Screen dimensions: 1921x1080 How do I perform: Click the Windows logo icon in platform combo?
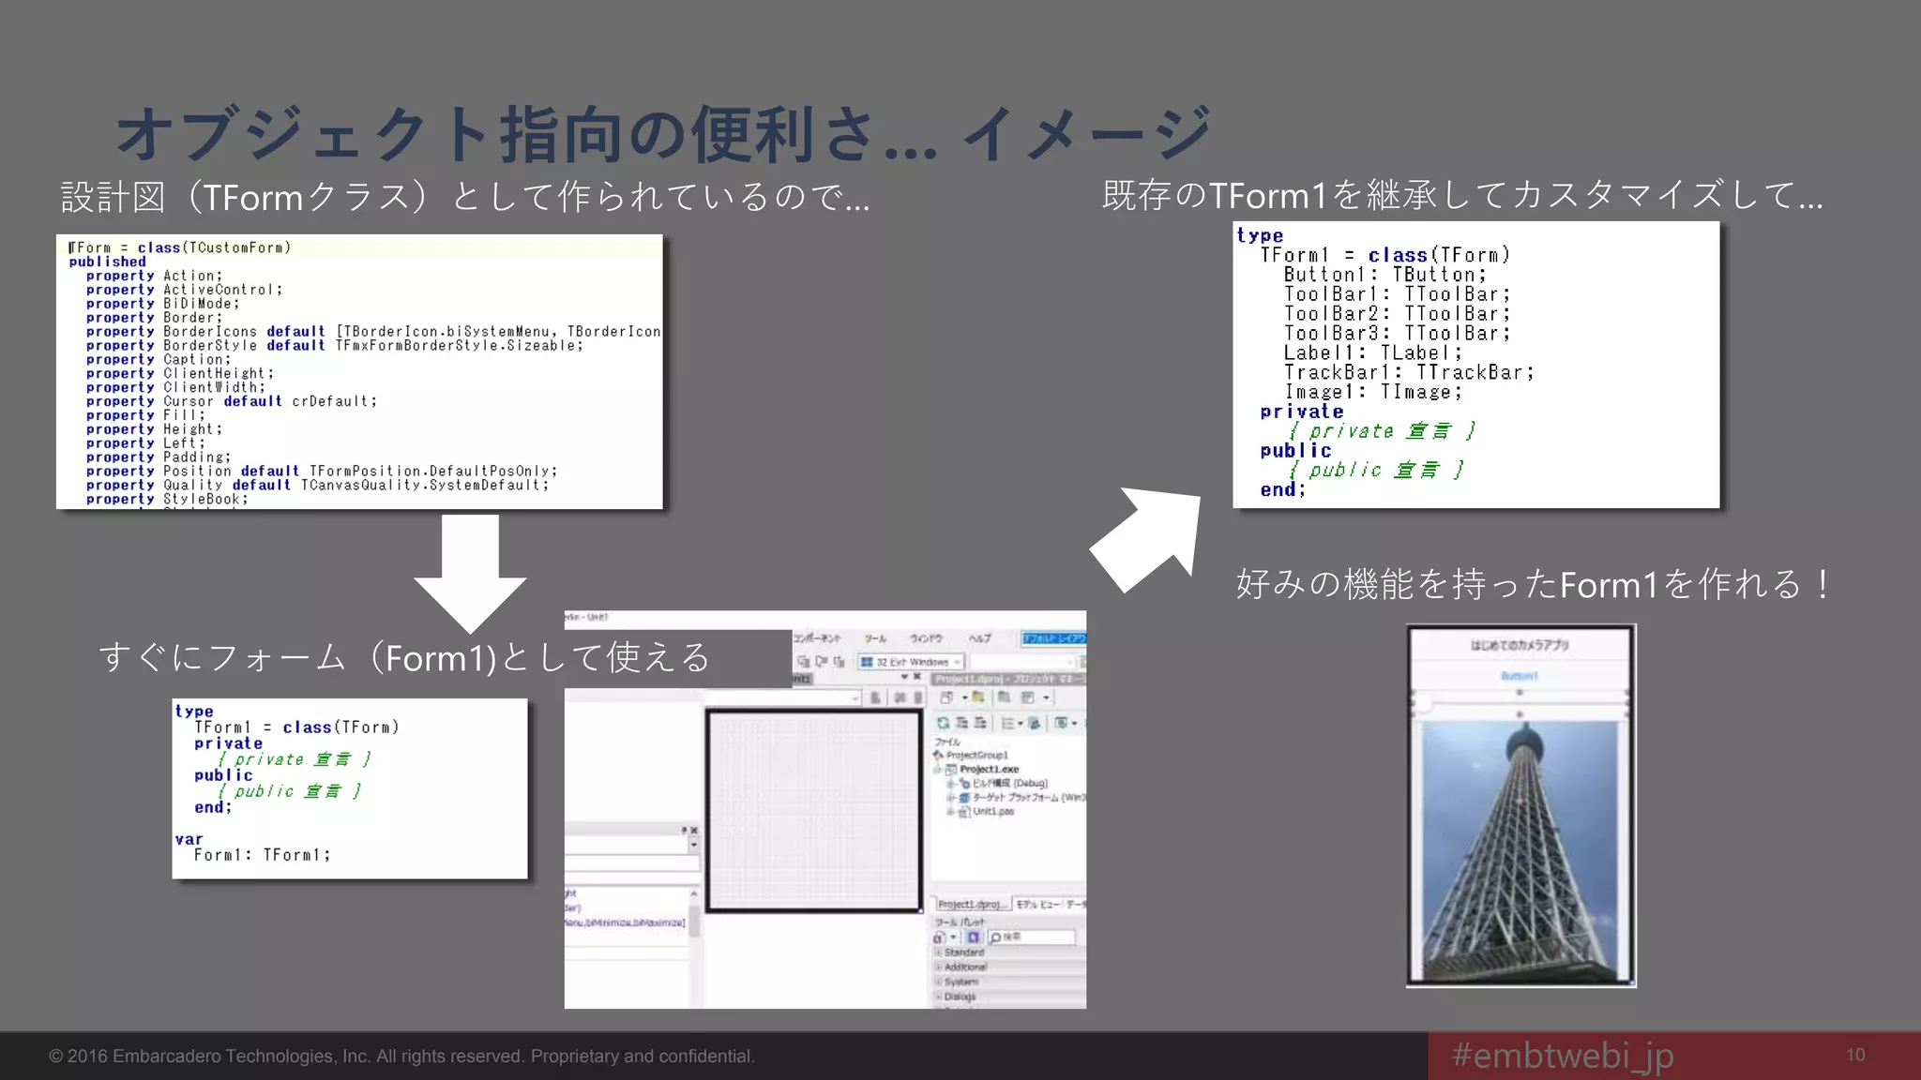(868, 662)
